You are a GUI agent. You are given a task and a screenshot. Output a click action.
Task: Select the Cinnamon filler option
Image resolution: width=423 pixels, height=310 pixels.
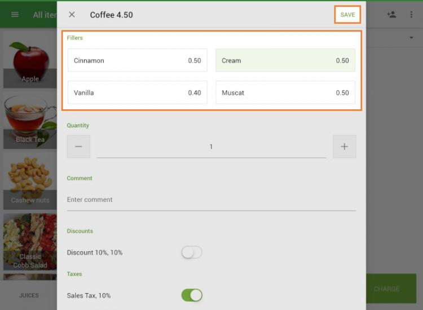tap(137, 60)
